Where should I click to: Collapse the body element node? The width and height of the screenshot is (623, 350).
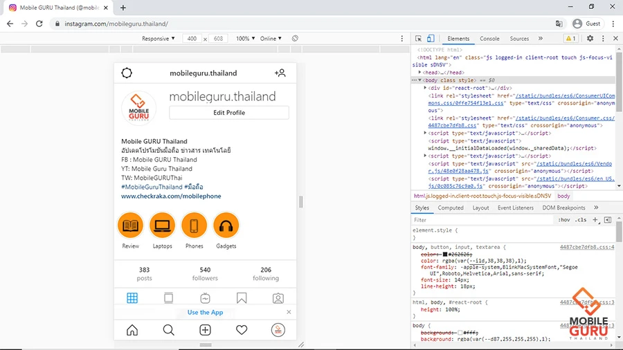tap(419, 80)
